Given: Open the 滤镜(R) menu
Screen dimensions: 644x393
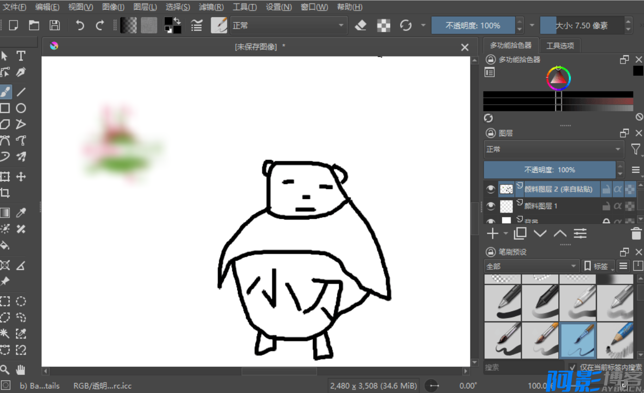Looking at the screenshot, I should (211, 7).
